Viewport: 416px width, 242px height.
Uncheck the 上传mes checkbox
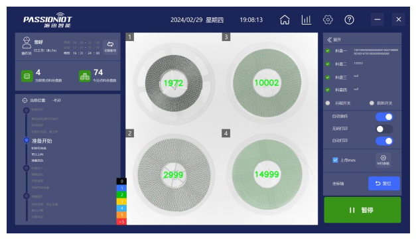[335, 160]
